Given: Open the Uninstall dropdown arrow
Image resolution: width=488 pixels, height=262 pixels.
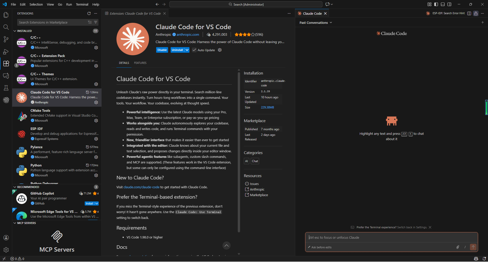Looking at the screenshot, I should (187, 50).
